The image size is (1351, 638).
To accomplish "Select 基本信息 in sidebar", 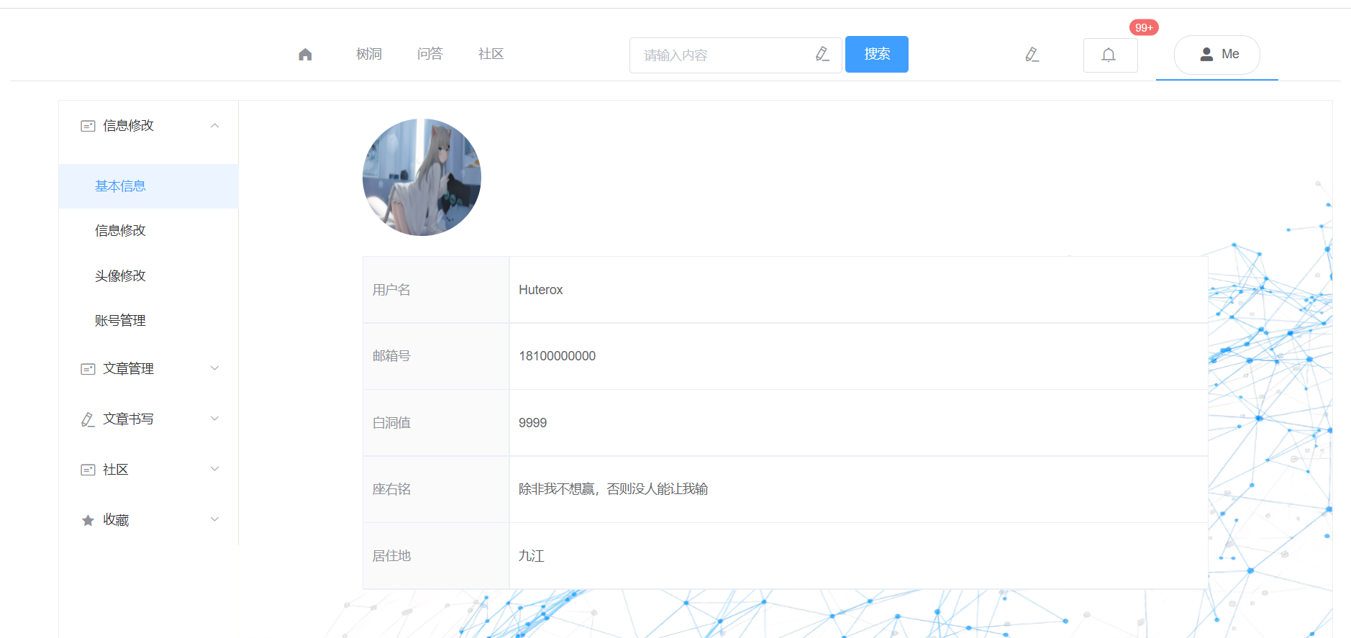I will click(x=148, y=186).
